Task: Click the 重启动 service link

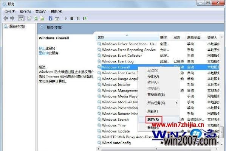Action: [x=44, y=53]
